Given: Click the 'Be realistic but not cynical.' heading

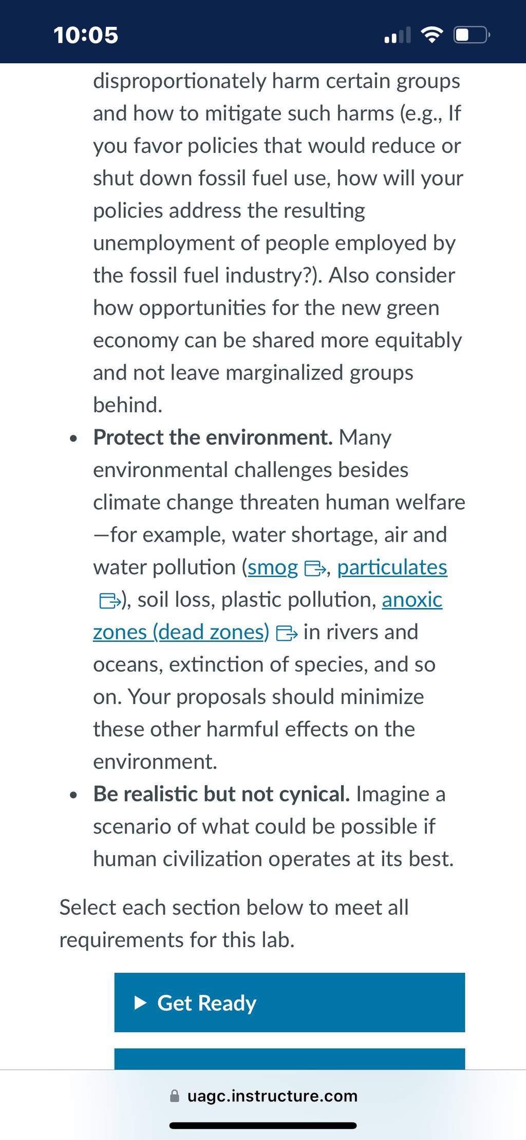Looking at the screenshot, I should [x=221, y=794].
